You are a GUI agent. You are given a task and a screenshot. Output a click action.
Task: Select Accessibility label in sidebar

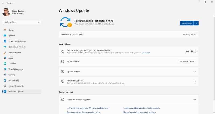pos(14,80)
